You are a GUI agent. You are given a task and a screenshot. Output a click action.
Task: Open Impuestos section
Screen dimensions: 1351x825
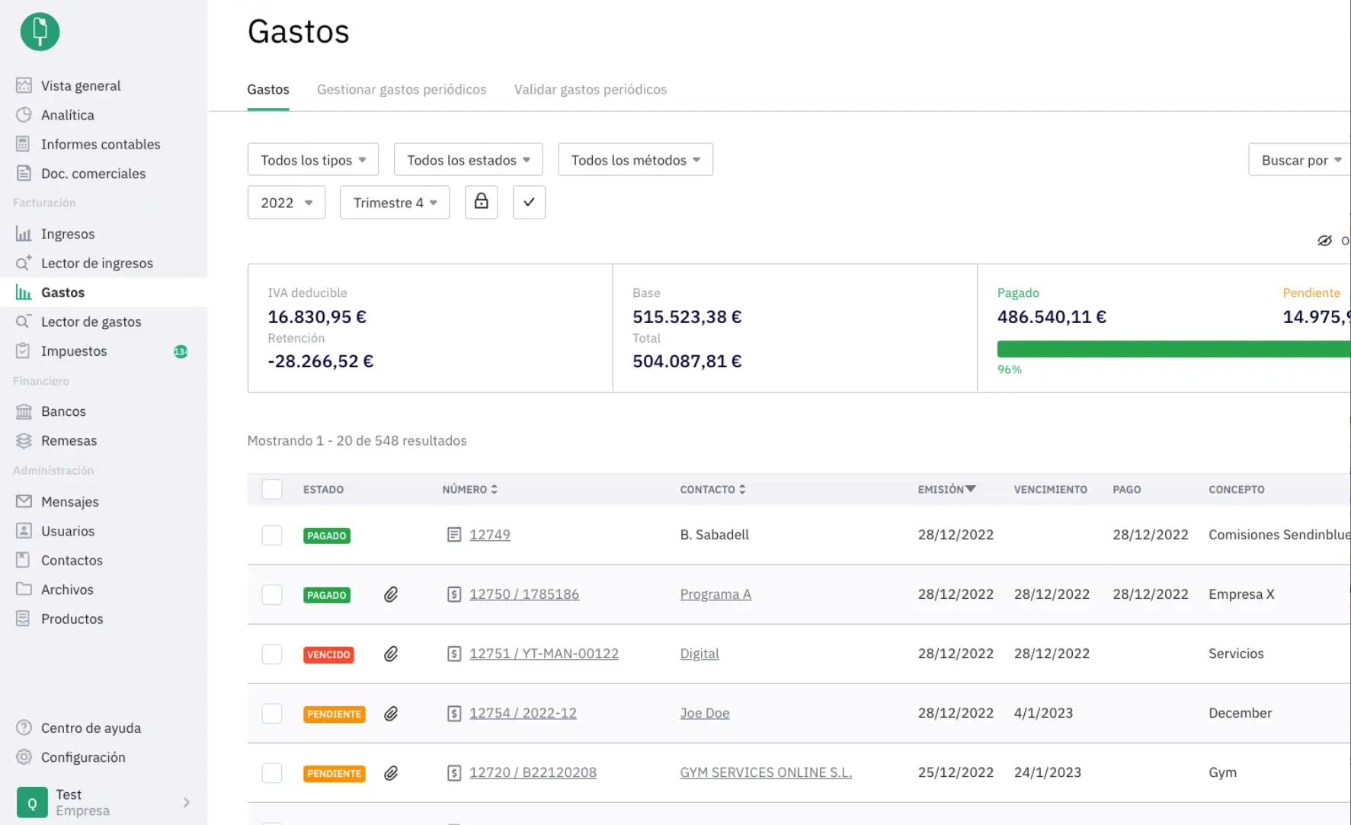click(73, 351)
